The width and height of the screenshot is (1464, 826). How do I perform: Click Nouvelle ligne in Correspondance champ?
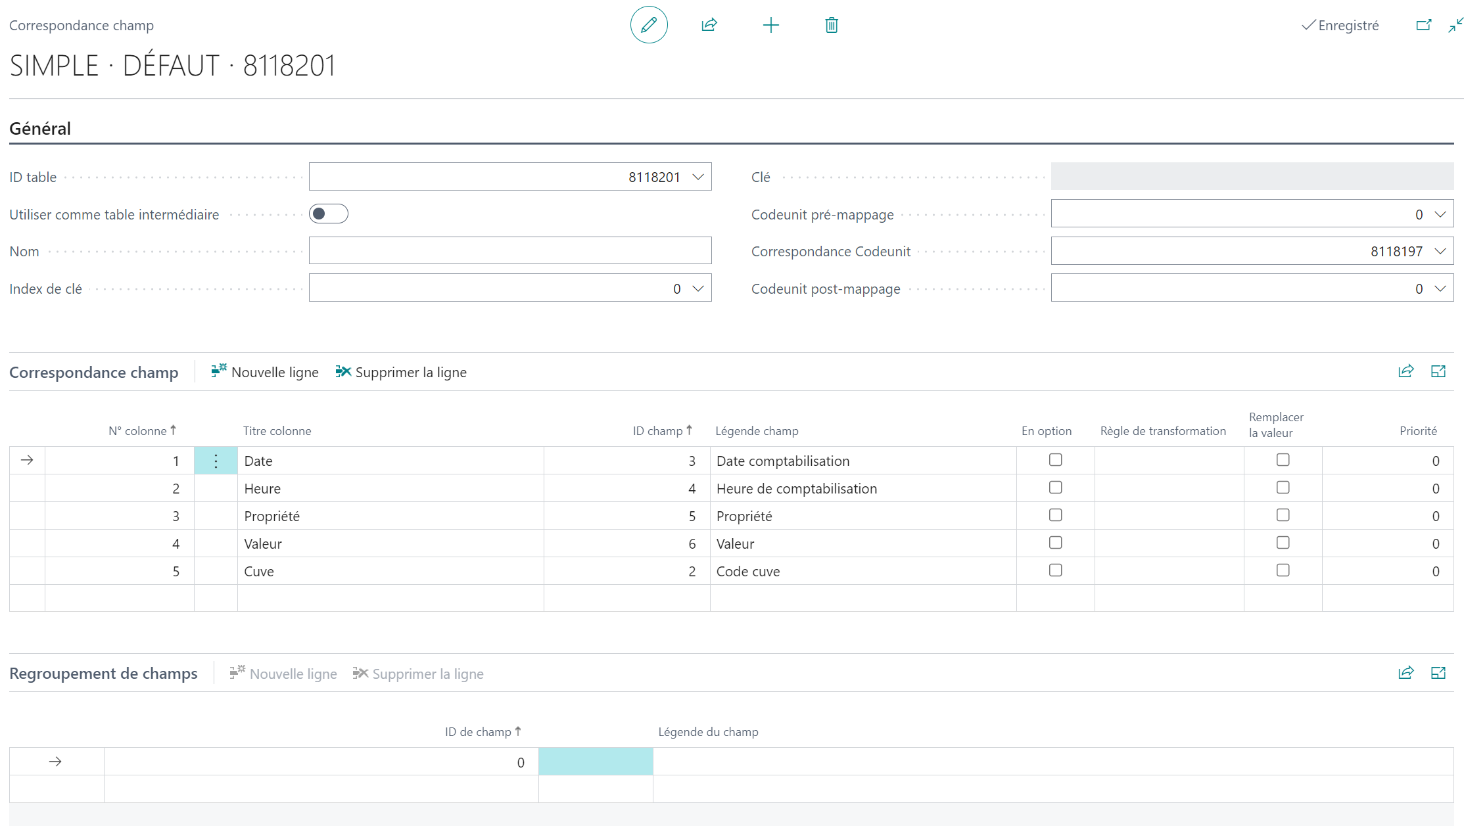[x=265, y=372]
